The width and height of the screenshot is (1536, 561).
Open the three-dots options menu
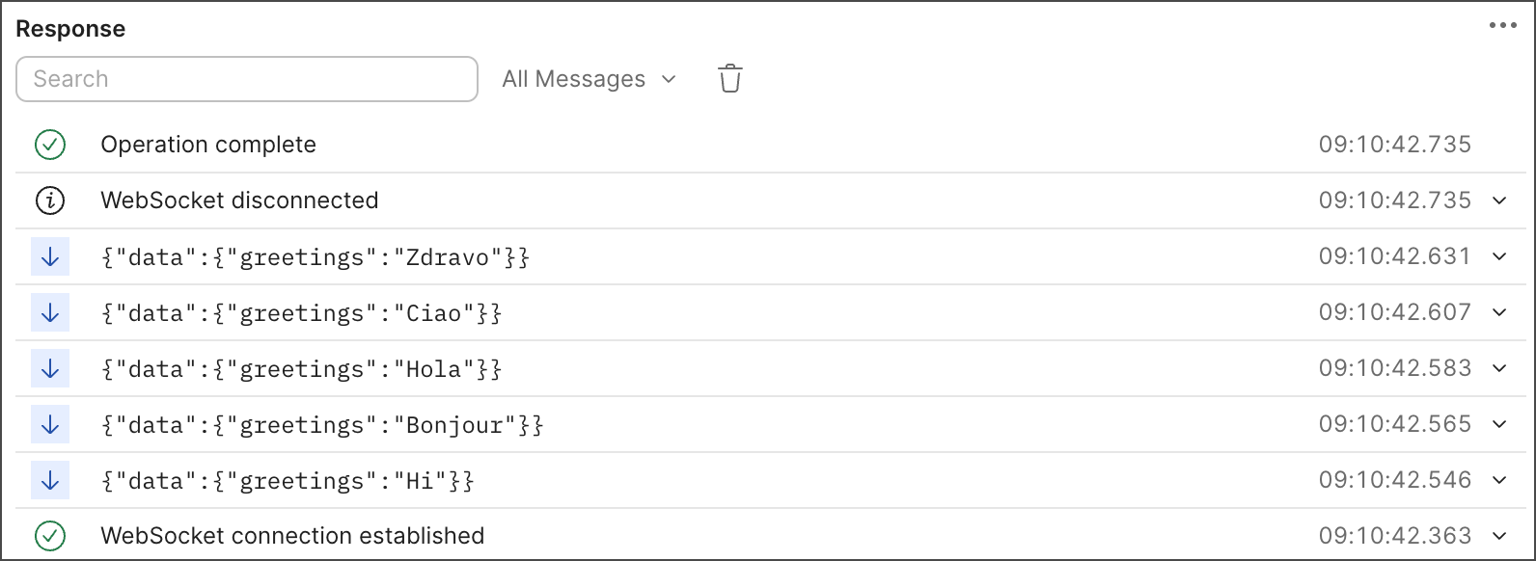[1502, 26]
